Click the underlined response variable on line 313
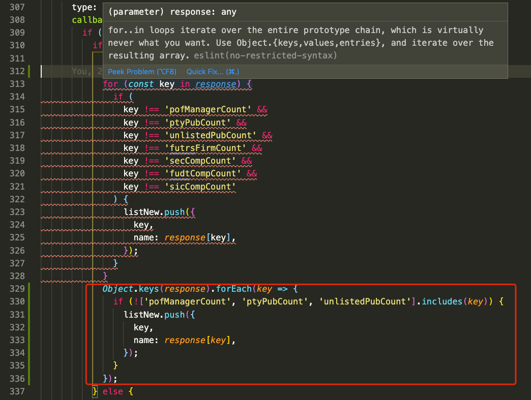Viewport: 531px width, 400px height. 216,84
